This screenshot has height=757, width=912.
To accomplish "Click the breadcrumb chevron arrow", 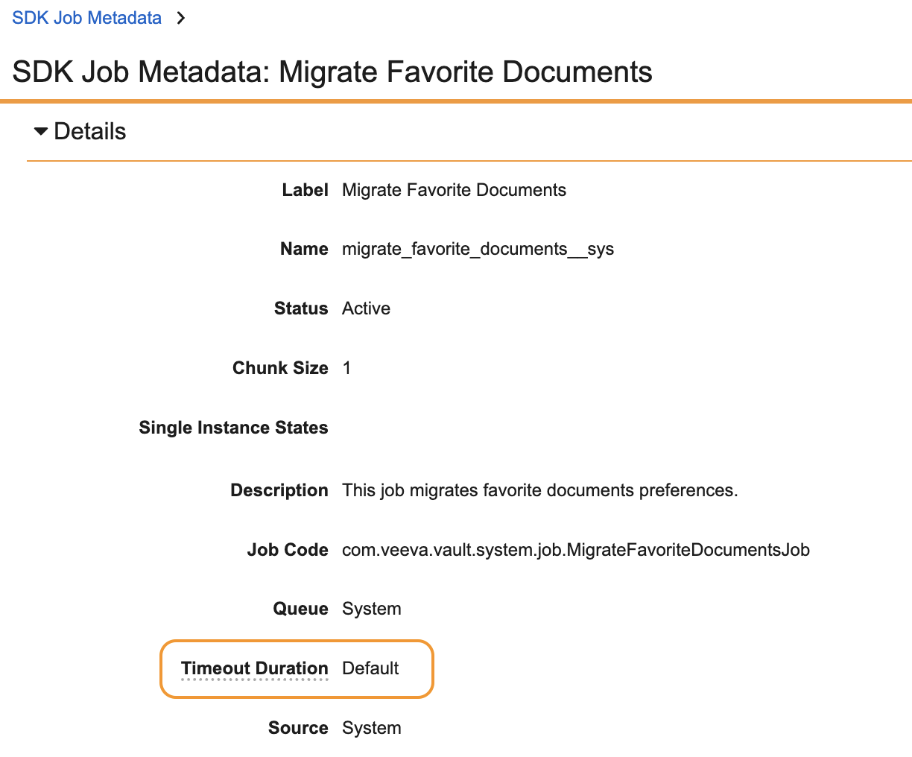I will 180,18.
